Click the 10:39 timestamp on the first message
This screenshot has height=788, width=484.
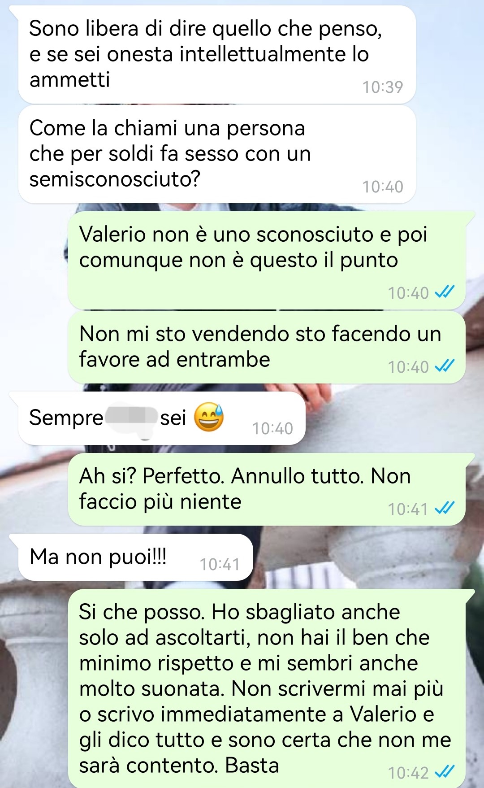pyautogui.click(x=383, y=87)
